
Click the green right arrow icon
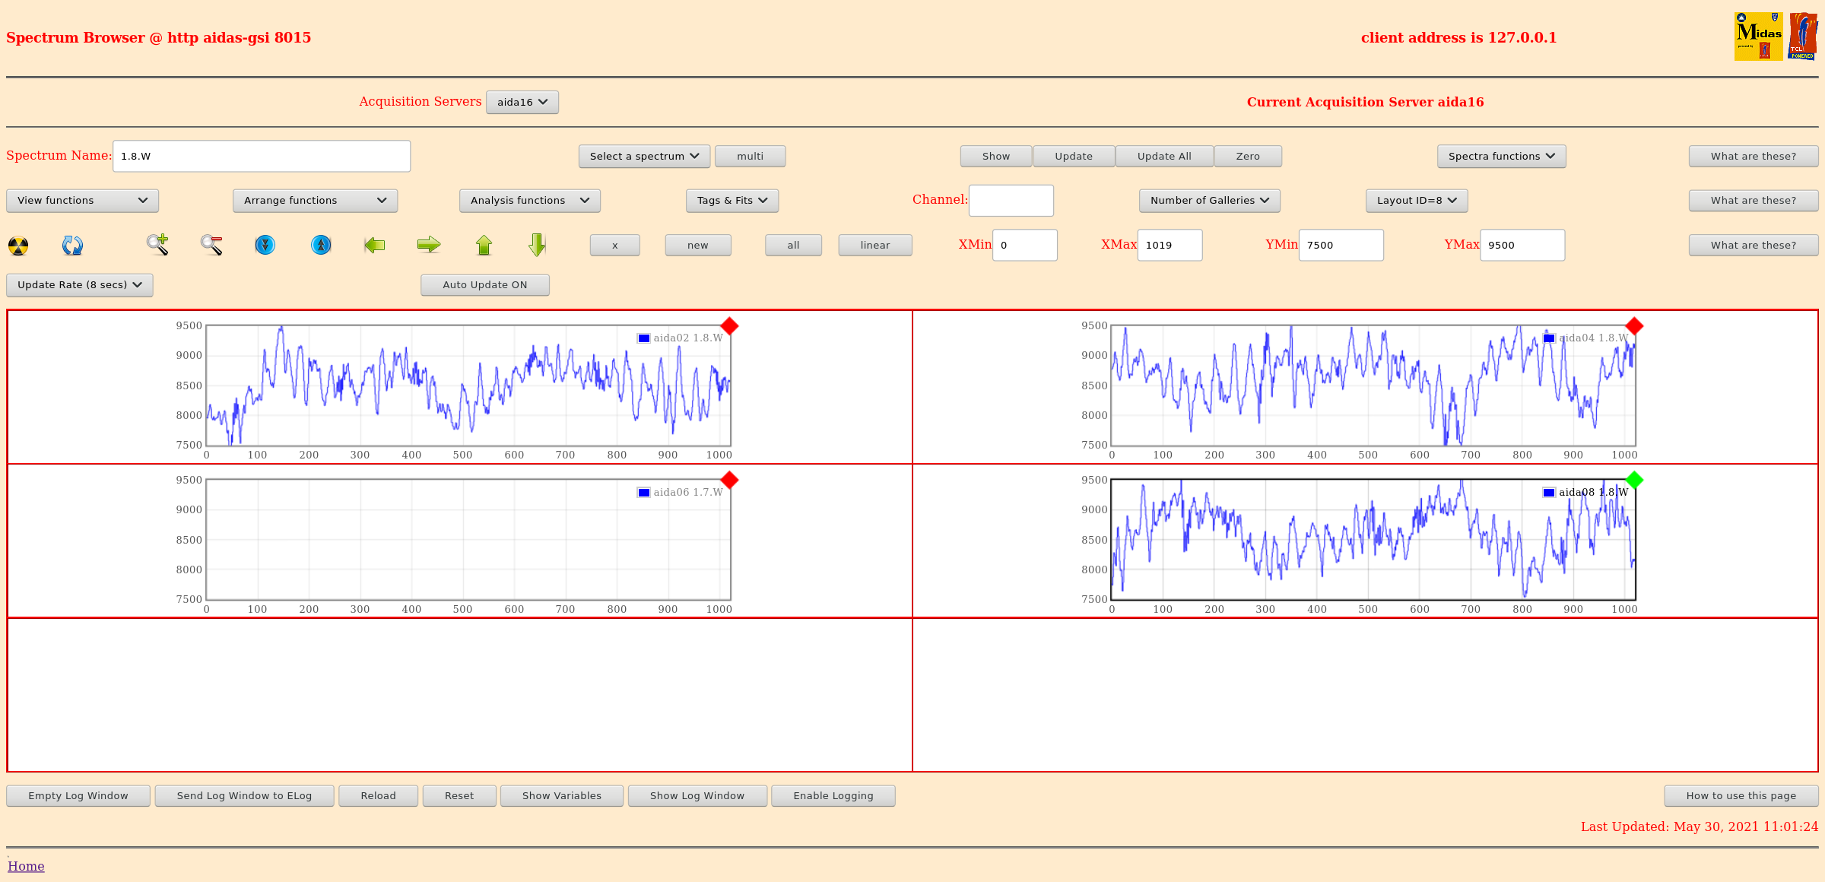click(x=429, y=245)
